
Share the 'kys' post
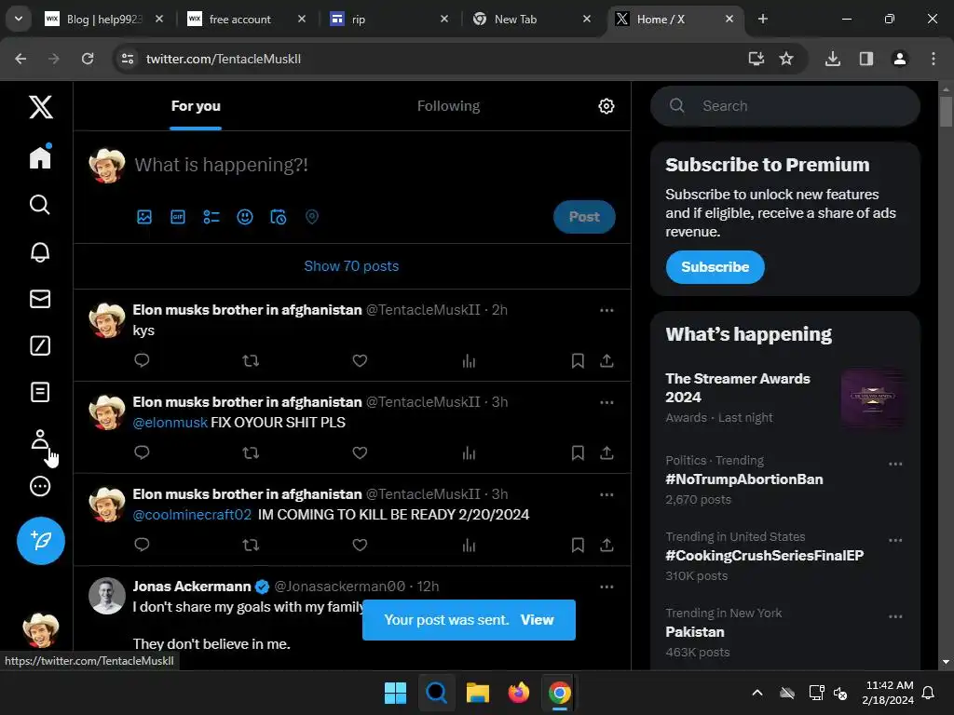pos(606,361)
